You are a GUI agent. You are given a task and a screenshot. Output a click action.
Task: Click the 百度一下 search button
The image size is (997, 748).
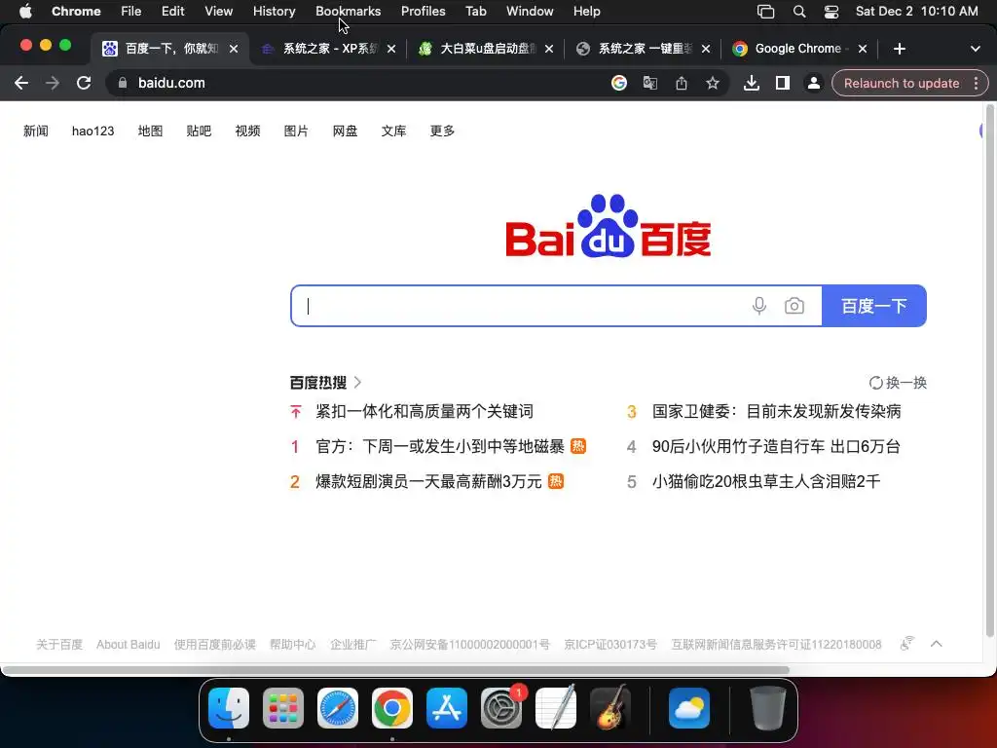click(x=873, y=306)
